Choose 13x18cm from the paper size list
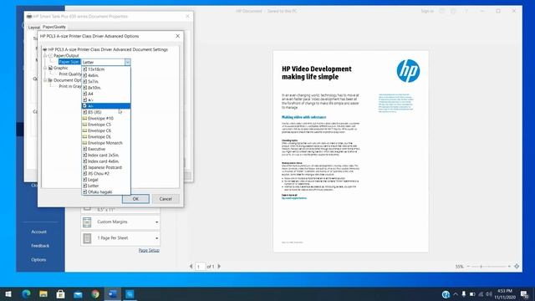535x301 pixels. tap(106, 69)
